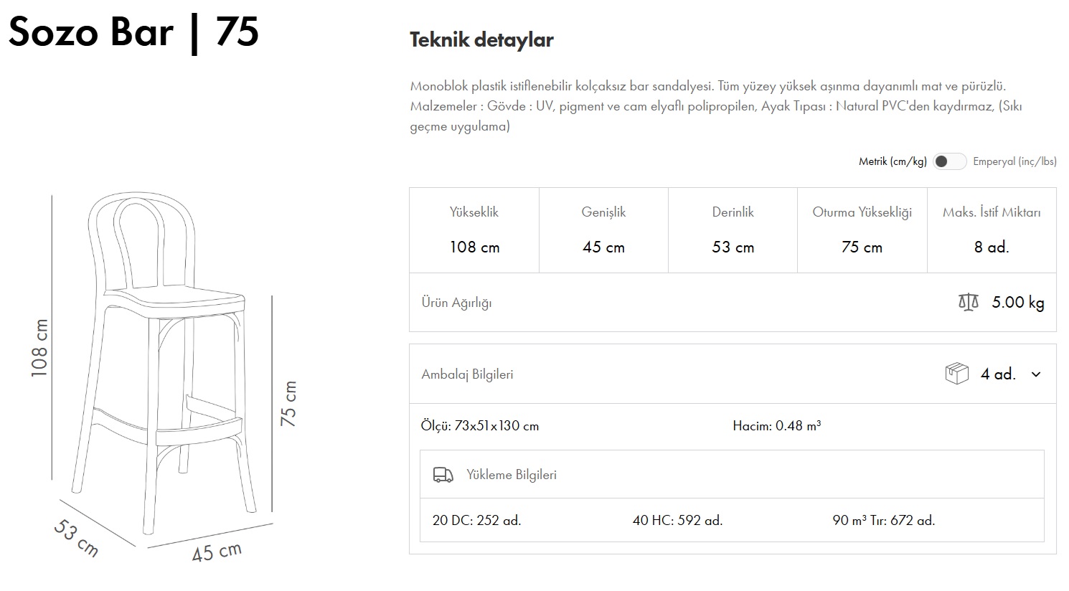Click the Teknik detaylar heading
The height and width of the screenshot is (591, 1069).
click(481, 39)
